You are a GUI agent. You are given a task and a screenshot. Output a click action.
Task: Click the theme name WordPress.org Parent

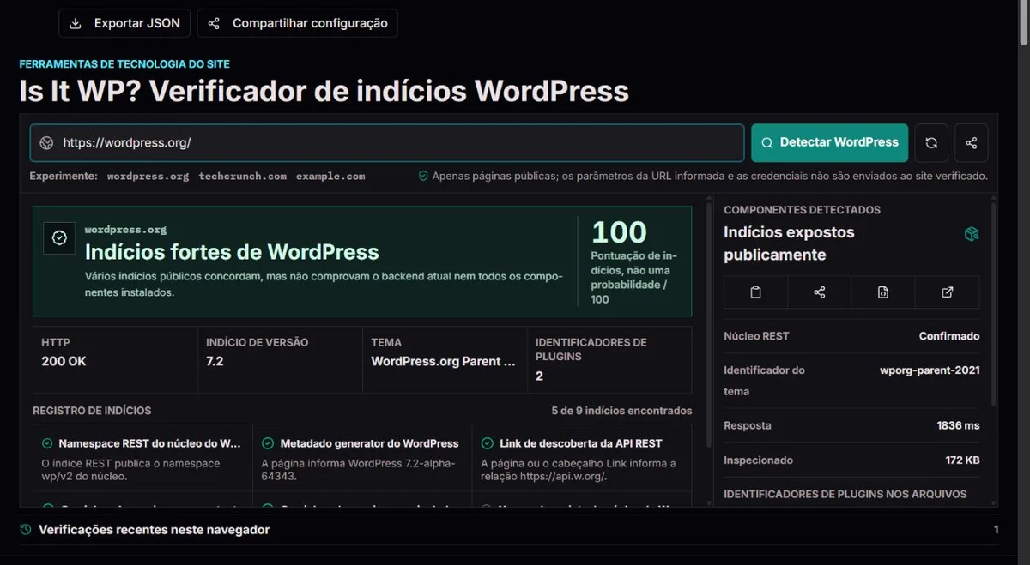point(443,361)
